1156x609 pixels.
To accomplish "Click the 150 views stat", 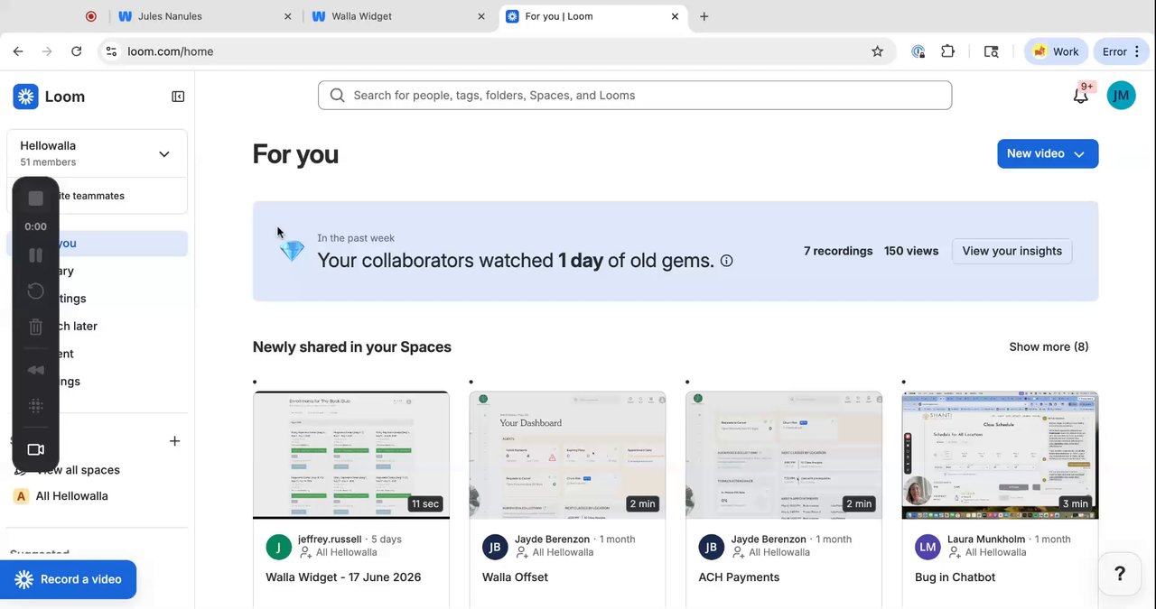I will [x=911, y=251].
